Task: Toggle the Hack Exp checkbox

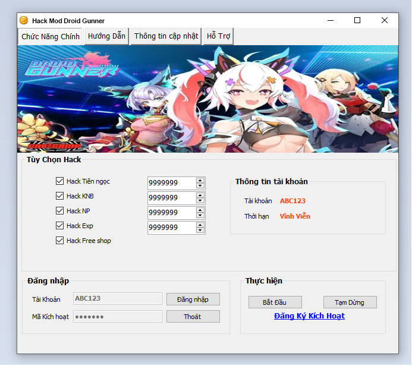Action: [59, 226]
